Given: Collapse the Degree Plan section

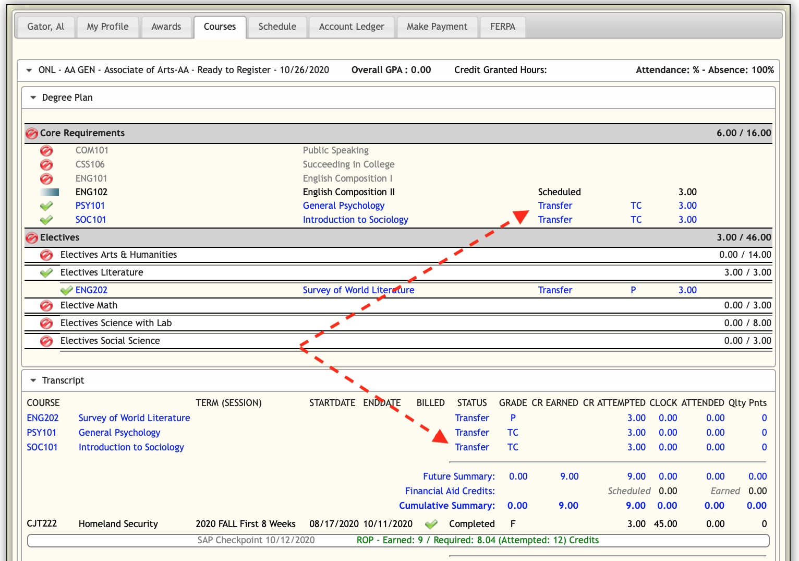Looking at the screenshot, I should tap(33, 98).
